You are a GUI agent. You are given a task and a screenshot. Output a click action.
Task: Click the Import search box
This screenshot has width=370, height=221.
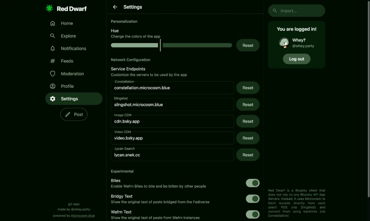(x=296, y=11)
